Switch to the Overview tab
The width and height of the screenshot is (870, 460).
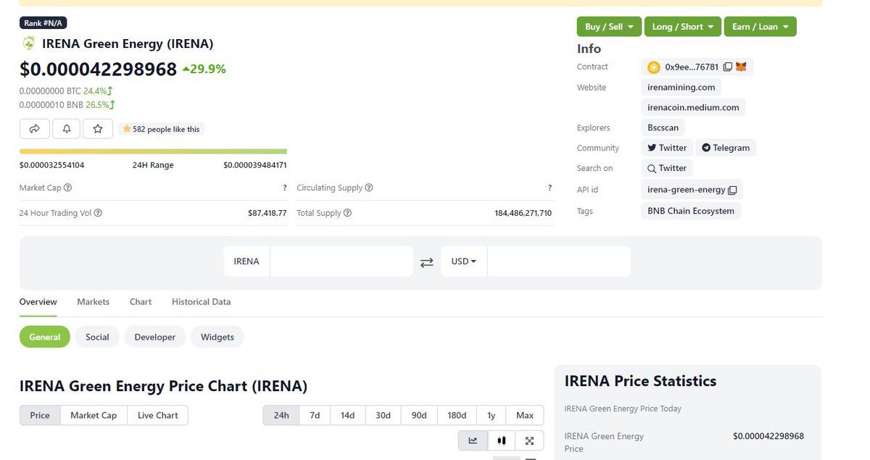38,302
